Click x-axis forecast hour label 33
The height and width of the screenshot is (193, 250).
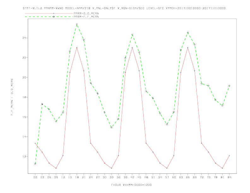point(111,177)
